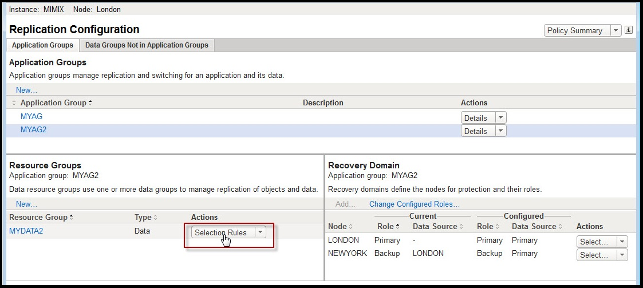The width and height of the screenshot is (643, 288).
Task: Click New link under Application Groups
Action: point(26,90)
